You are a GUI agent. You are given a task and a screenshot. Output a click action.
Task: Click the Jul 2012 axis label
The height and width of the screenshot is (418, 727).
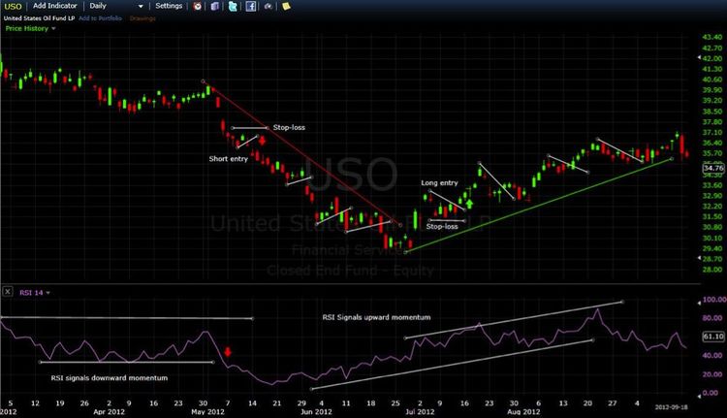(420, 411)
